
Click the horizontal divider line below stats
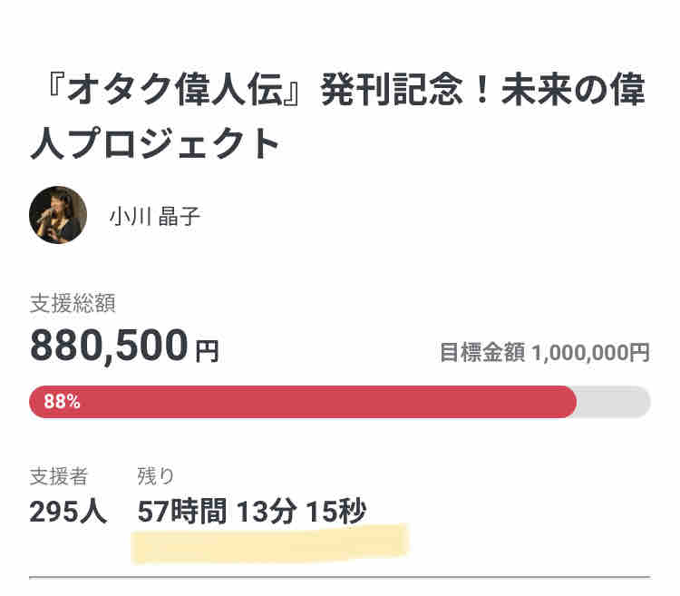(339, 576)
